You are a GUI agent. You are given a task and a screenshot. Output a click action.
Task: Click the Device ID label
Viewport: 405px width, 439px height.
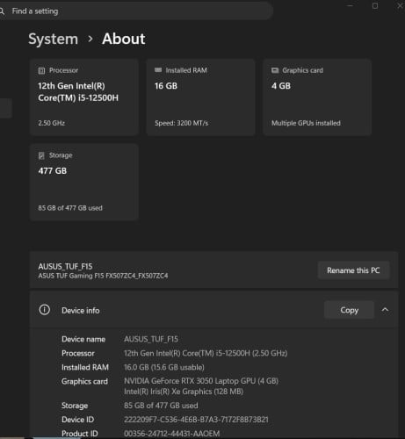77,420
